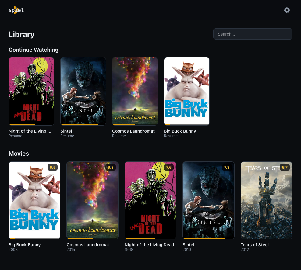The width and height of the screenshot is (301, 270).
Task: Click the truncated Night of the Living title
Action: tap(30, 131)
